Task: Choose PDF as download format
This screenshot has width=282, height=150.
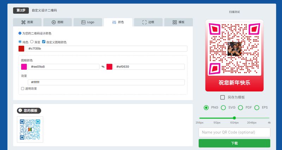Action: [x=240, y=108]
